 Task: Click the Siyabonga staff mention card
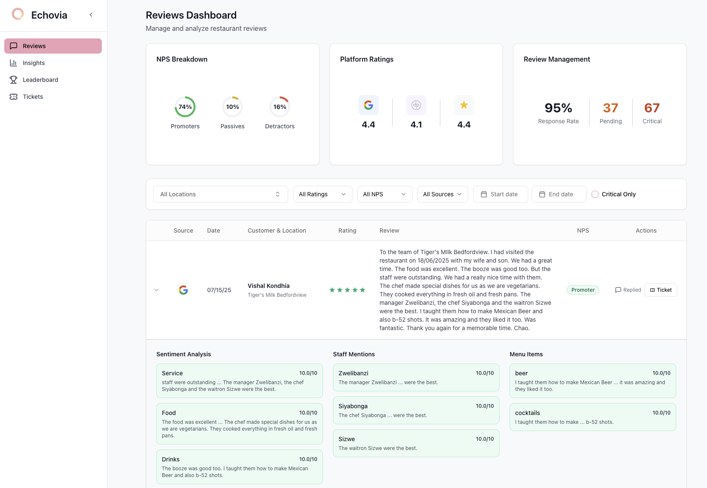[416, 410]
